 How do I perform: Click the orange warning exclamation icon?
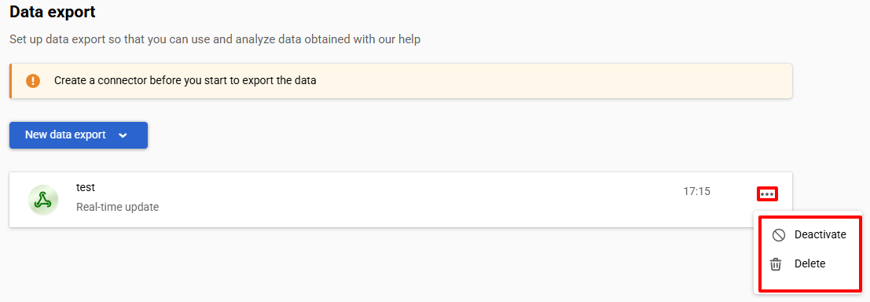tap(33, 80)
